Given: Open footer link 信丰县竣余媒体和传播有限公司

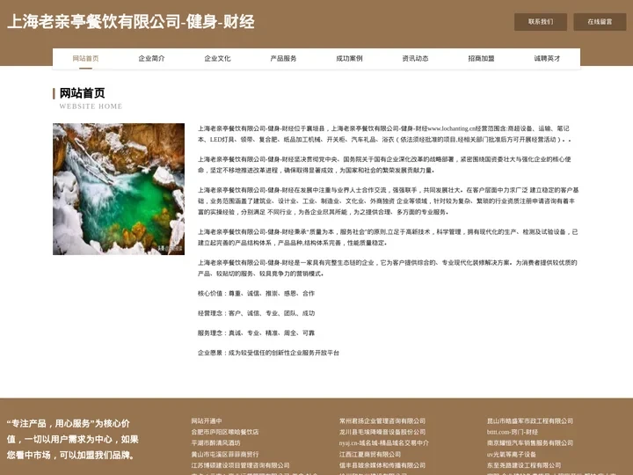Looking at the screenshot, I should pyautogui.click(x=382, y=465).
